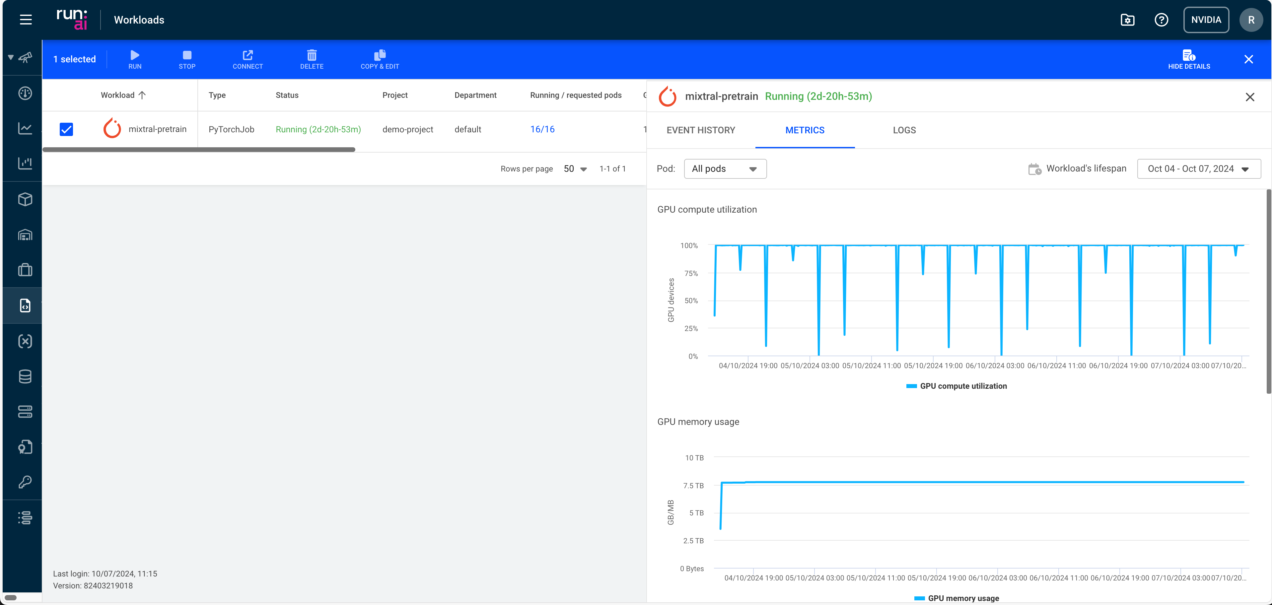
Task: Click the horizontal table scrollbar
Action: [199, 150]
